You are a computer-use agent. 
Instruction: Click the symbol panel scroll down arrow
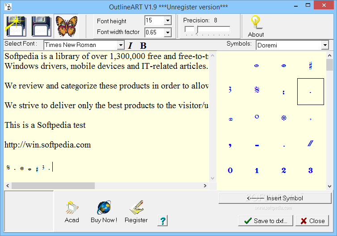pos(329,186)
